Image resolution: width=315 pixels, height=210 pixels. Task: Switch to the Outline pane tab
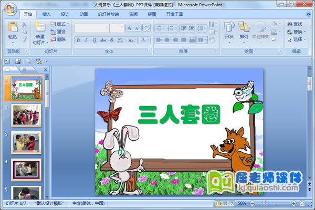point(24,69)
